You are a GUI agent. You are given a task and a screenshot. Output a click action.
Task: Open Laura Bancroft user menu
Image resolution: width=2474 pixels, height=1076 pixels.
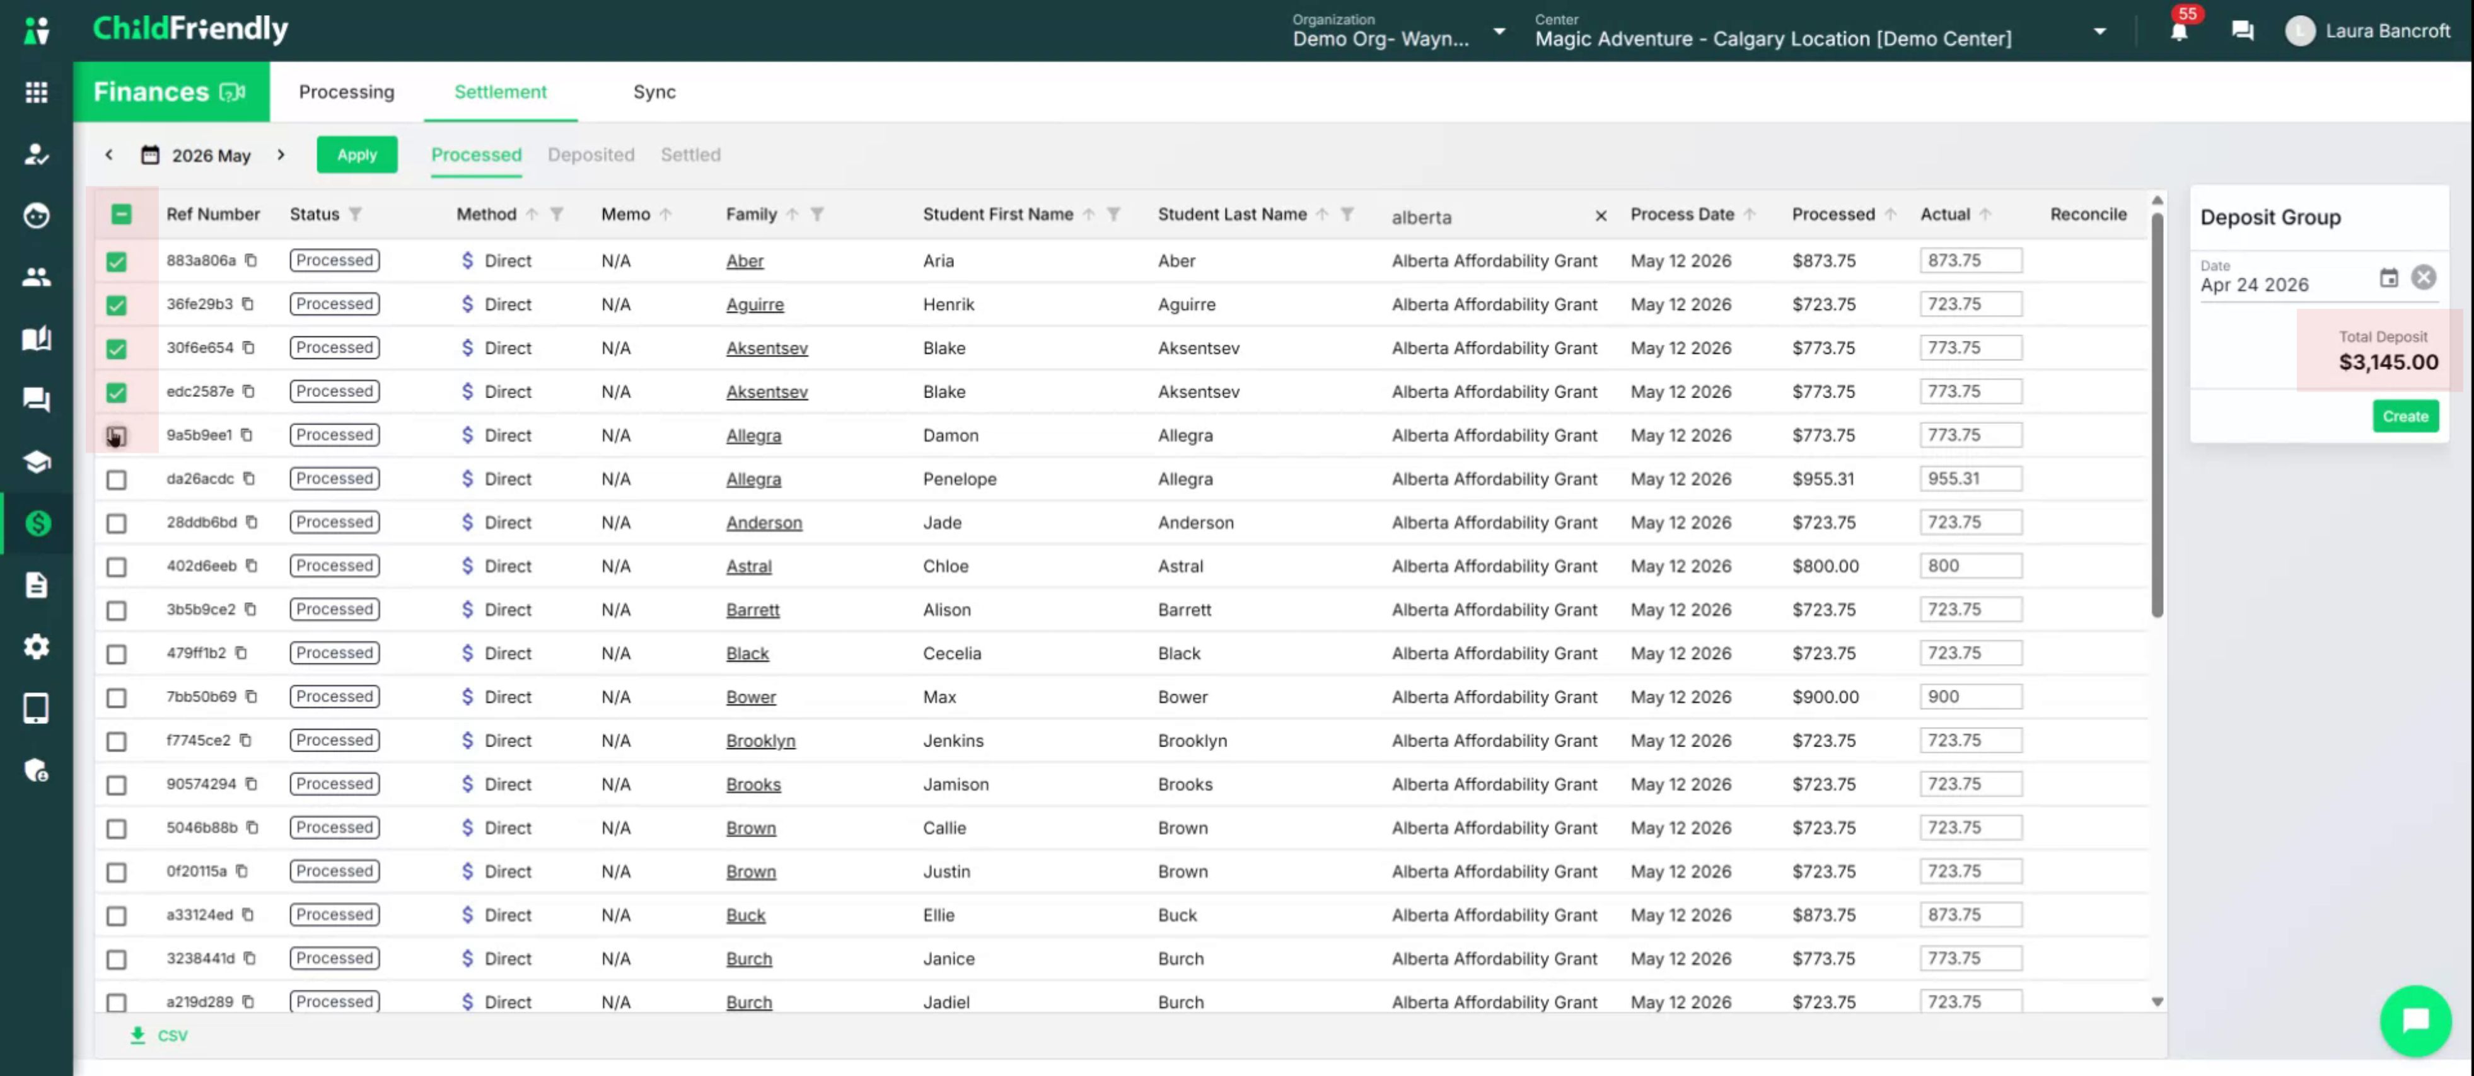2366,31
